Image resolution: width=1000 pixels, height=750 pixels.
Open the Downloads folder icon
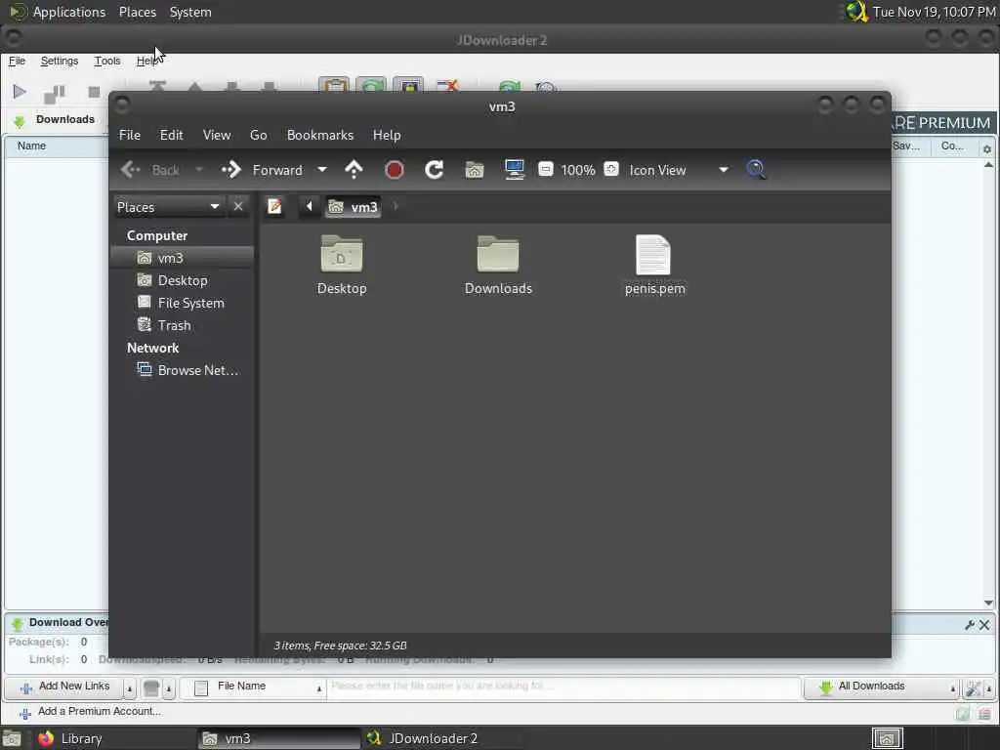pos(498,255)
